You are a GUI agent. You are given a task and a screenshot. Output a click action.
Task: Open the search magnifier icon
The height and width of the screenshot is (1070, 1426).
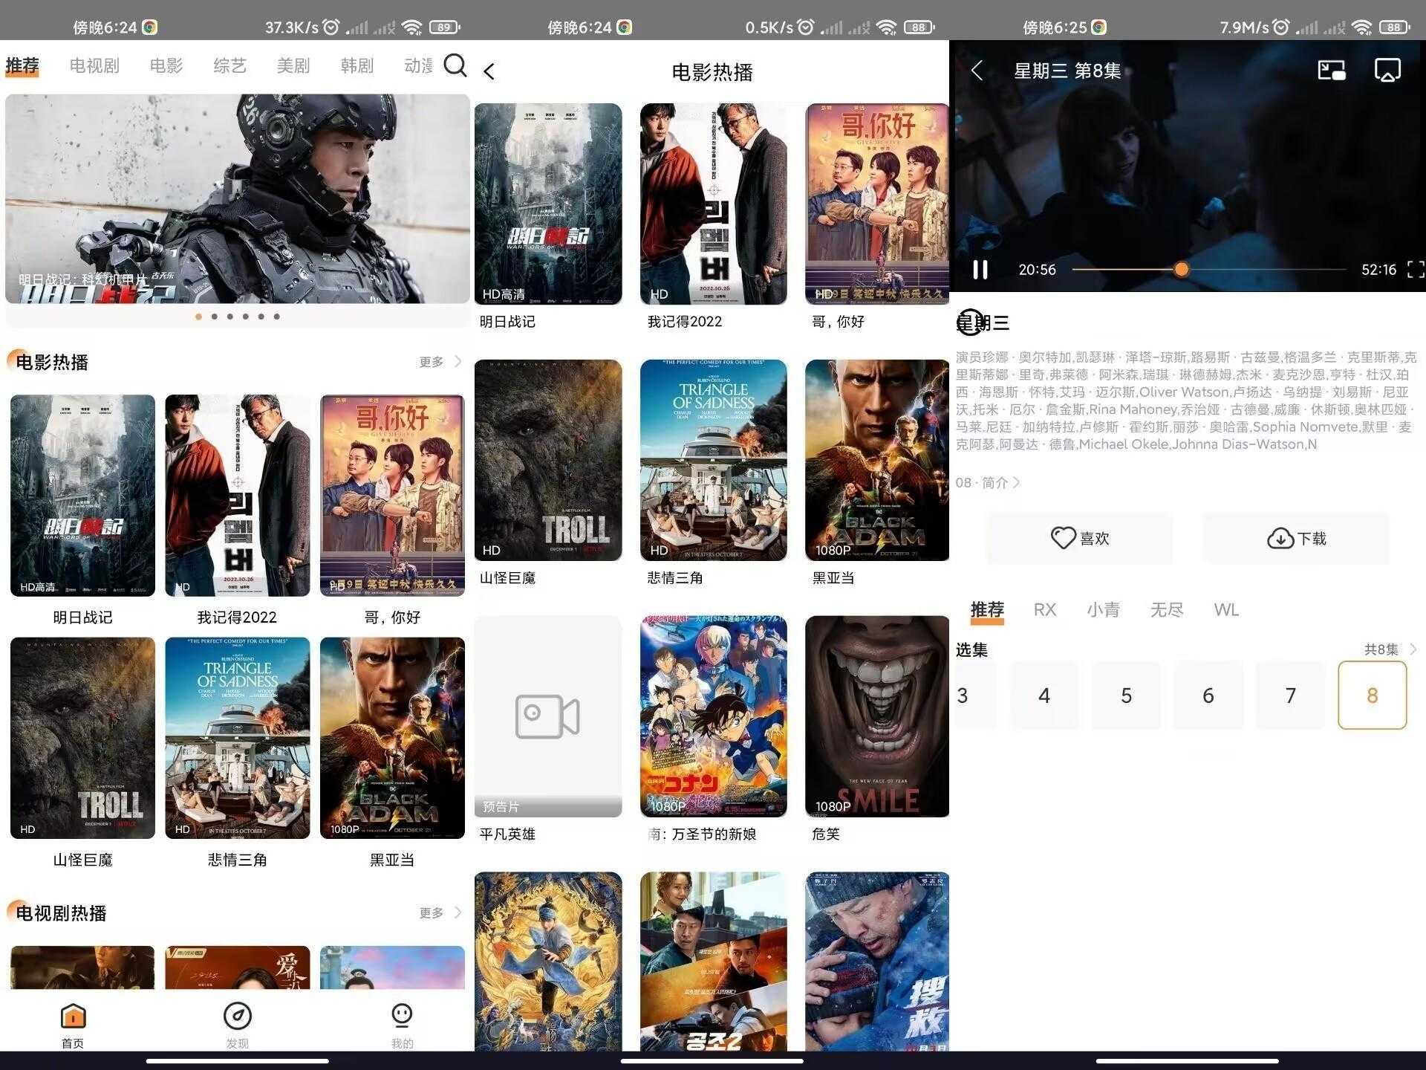pyautogui.click(x=455, y=65)
